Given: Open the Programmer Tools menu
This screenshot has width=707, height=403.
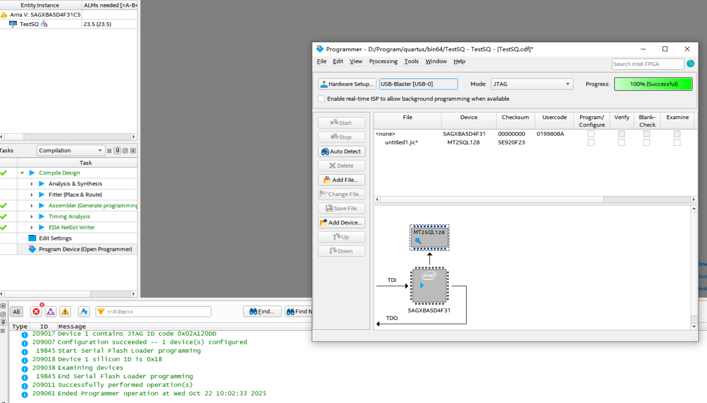Looking at the screenshot, I should pyautogui.click(x=411, y=62).
